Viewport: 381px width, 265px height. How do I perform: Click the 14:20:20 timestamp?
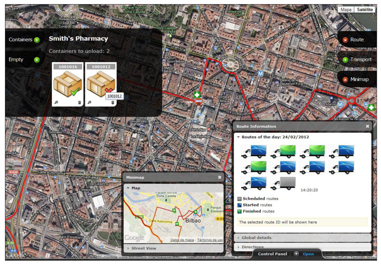[x=309, y=190]
